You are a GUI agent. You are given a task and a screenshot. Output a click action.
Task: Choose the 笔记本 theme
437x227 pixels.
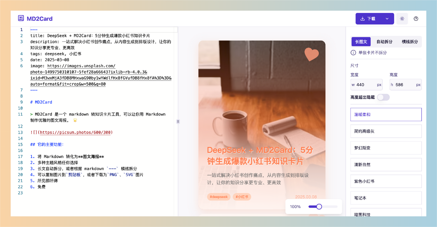[x=386, y=198]
